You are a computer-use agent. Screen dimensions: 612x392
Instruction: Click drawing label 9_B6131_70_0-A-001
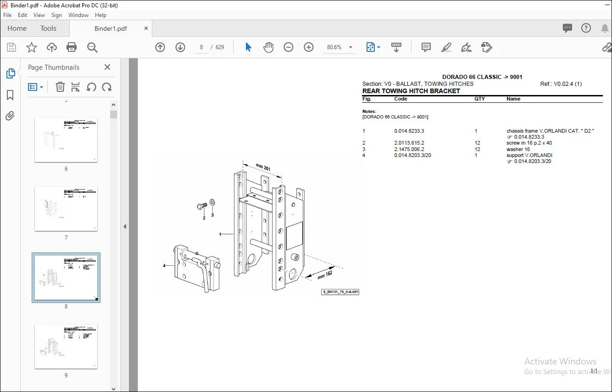[340, 291]
